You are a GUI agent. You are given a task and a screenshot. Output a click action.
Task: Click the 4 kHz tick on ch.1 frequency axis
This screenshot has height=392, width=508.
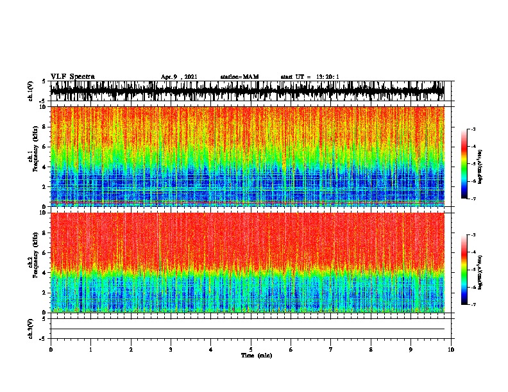point(45,167)
